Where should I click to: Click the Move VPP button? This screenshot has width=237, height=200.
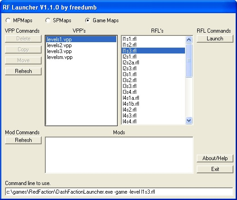click(x=23, y=60)
